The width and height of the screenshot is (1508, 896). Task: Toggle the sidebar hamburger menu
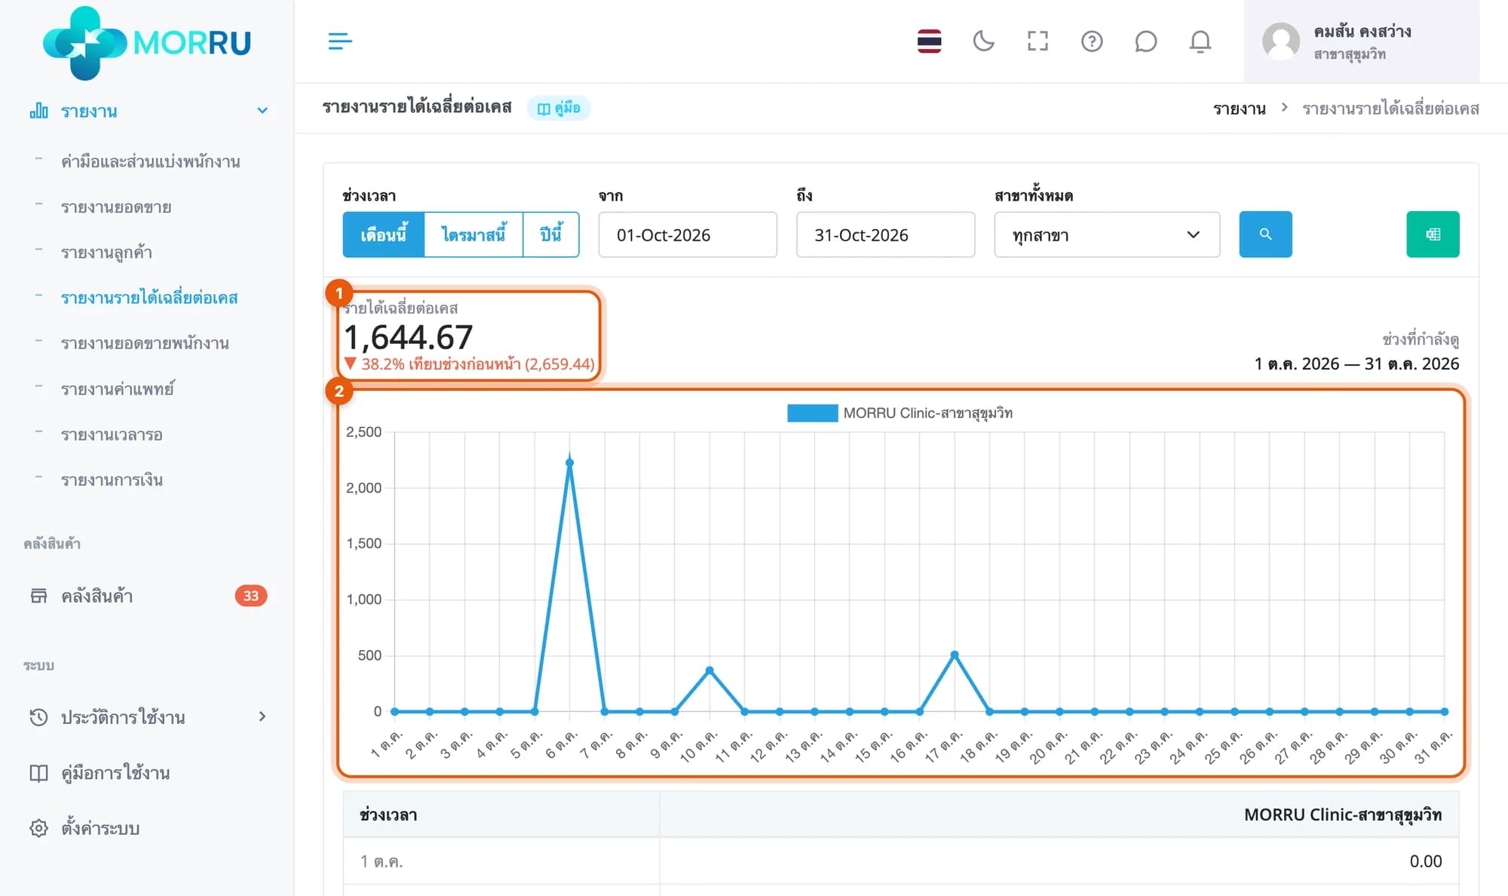tap(340, 41)
